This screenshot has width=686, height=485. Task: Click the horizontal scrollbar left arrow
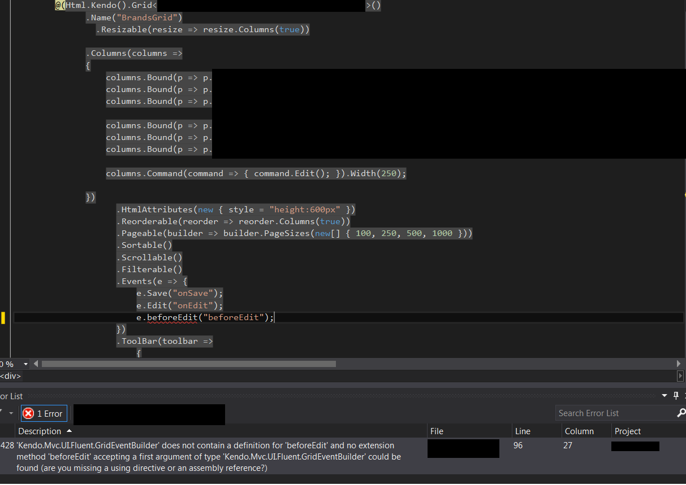[x=36, y=364]
